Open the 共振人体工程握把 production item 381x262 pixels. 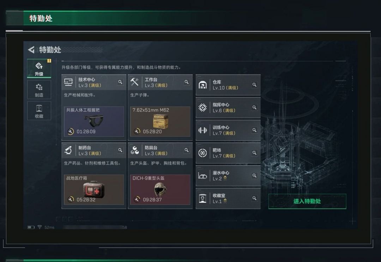94,121
